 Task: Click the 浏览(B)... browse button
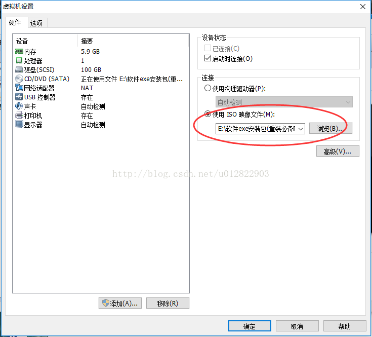click(x=330, y=129)
